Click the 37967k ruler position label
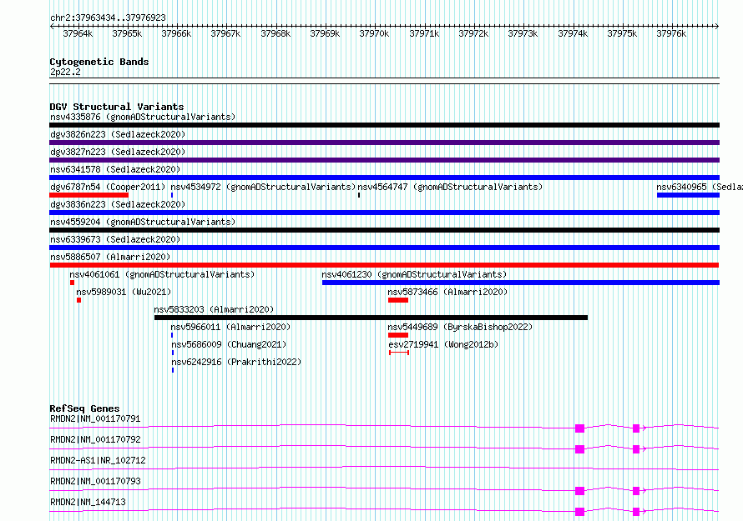This screenshot has width=743, height=521. pyautogui.click(x=225, y=33)
